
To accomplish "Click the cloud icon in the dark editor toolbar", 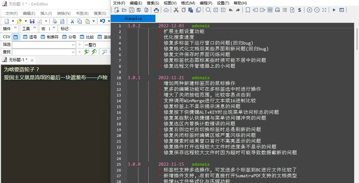I will (166, 10).
